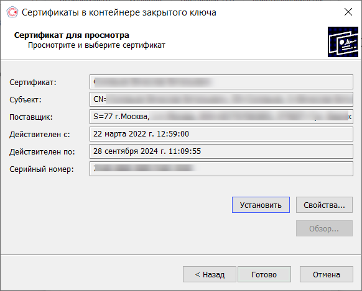
Task: Click the 'Поставщик:' label text
Action: click(x=31, y=117)
